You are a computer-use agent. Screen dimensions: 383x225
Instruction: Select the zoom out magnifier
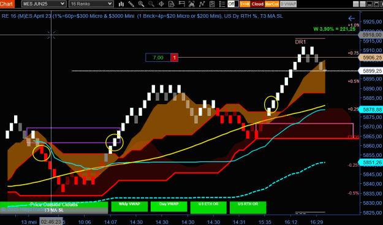tap(151, 4)
